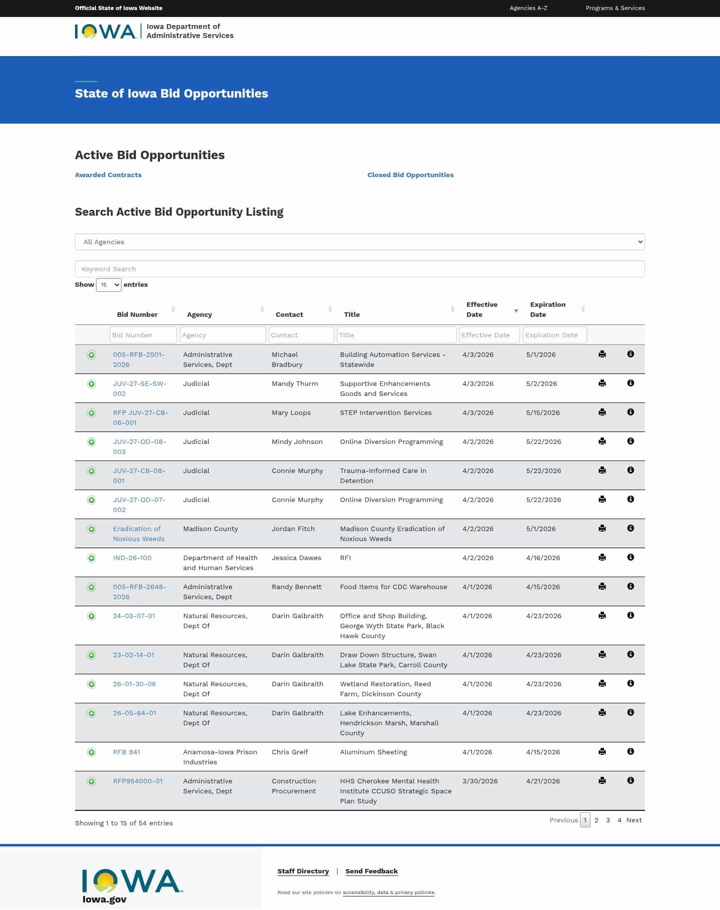Open the Show entries count dropdown
The width and height of the screenshot is (720, 910).
[x=108, y=285]
